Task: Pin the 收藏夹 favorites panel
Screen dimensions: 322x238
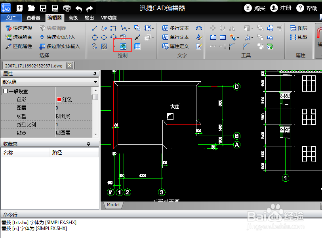Action: pos(88,144)
